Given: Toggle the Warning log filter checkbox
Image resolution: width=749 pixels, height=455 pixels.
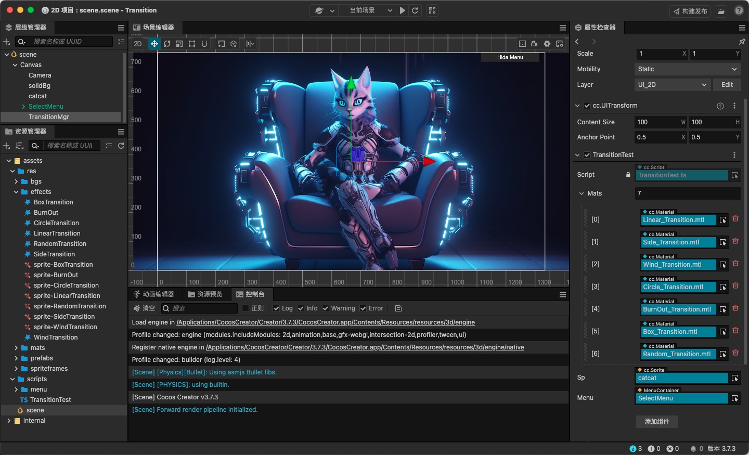Looking at the screenshot, I should click(326, 308).
